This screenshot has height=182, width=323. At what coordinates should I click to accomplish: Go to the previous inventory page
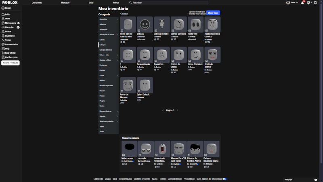tap(163, 110)
